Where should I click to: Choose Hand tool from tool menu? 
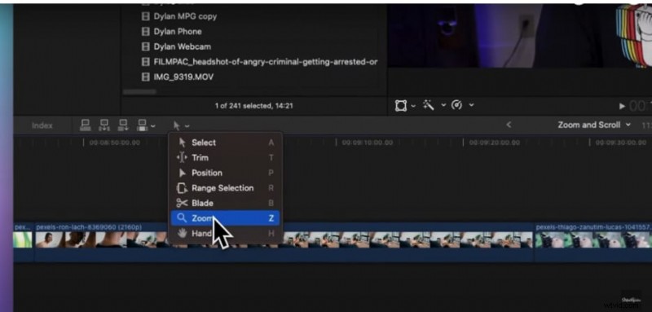coord(225,234)
